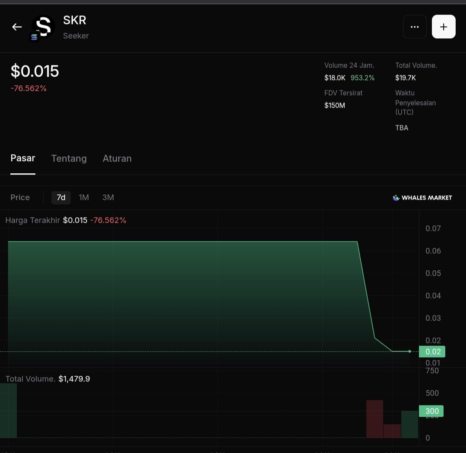Click the Waktu Penyelesaian (UTC) label
This screenshot has height=453, width=466.
[x=416, y=103]
